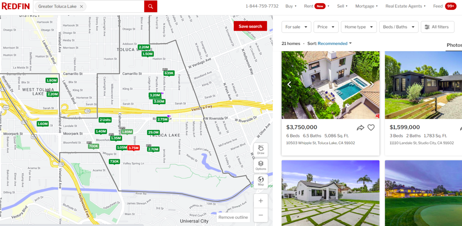Click the 3.00M map price marker
The height and width of the screenshot is (226, 462).
click(159, 102)
